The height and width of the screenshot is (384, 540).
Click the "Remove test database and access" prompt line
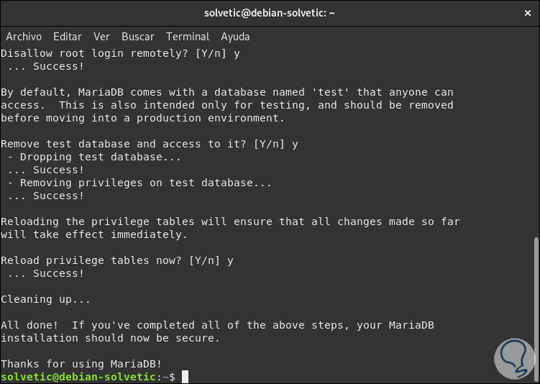[x=149, y=144]
